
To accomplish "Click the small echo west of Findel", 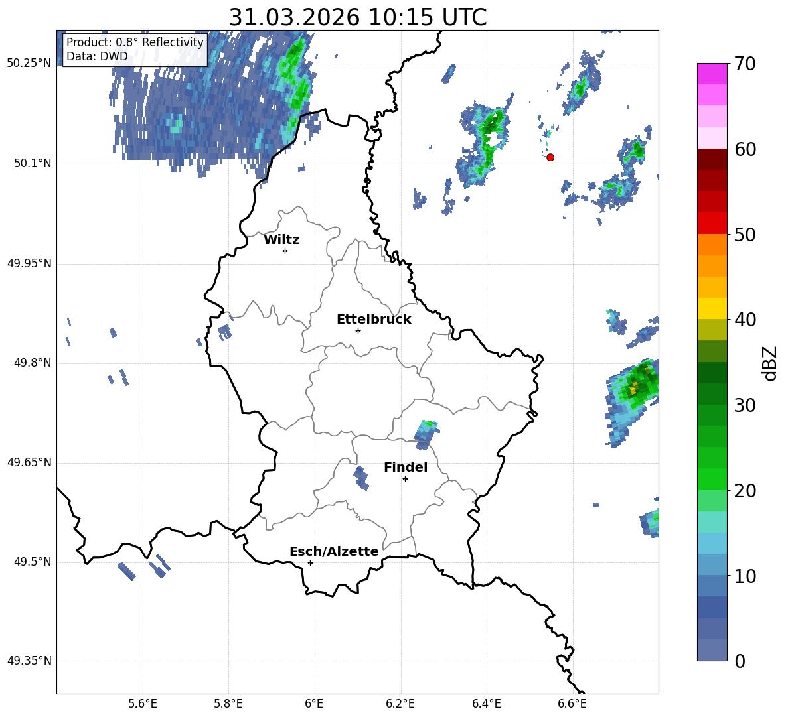I will coord(360,478).
